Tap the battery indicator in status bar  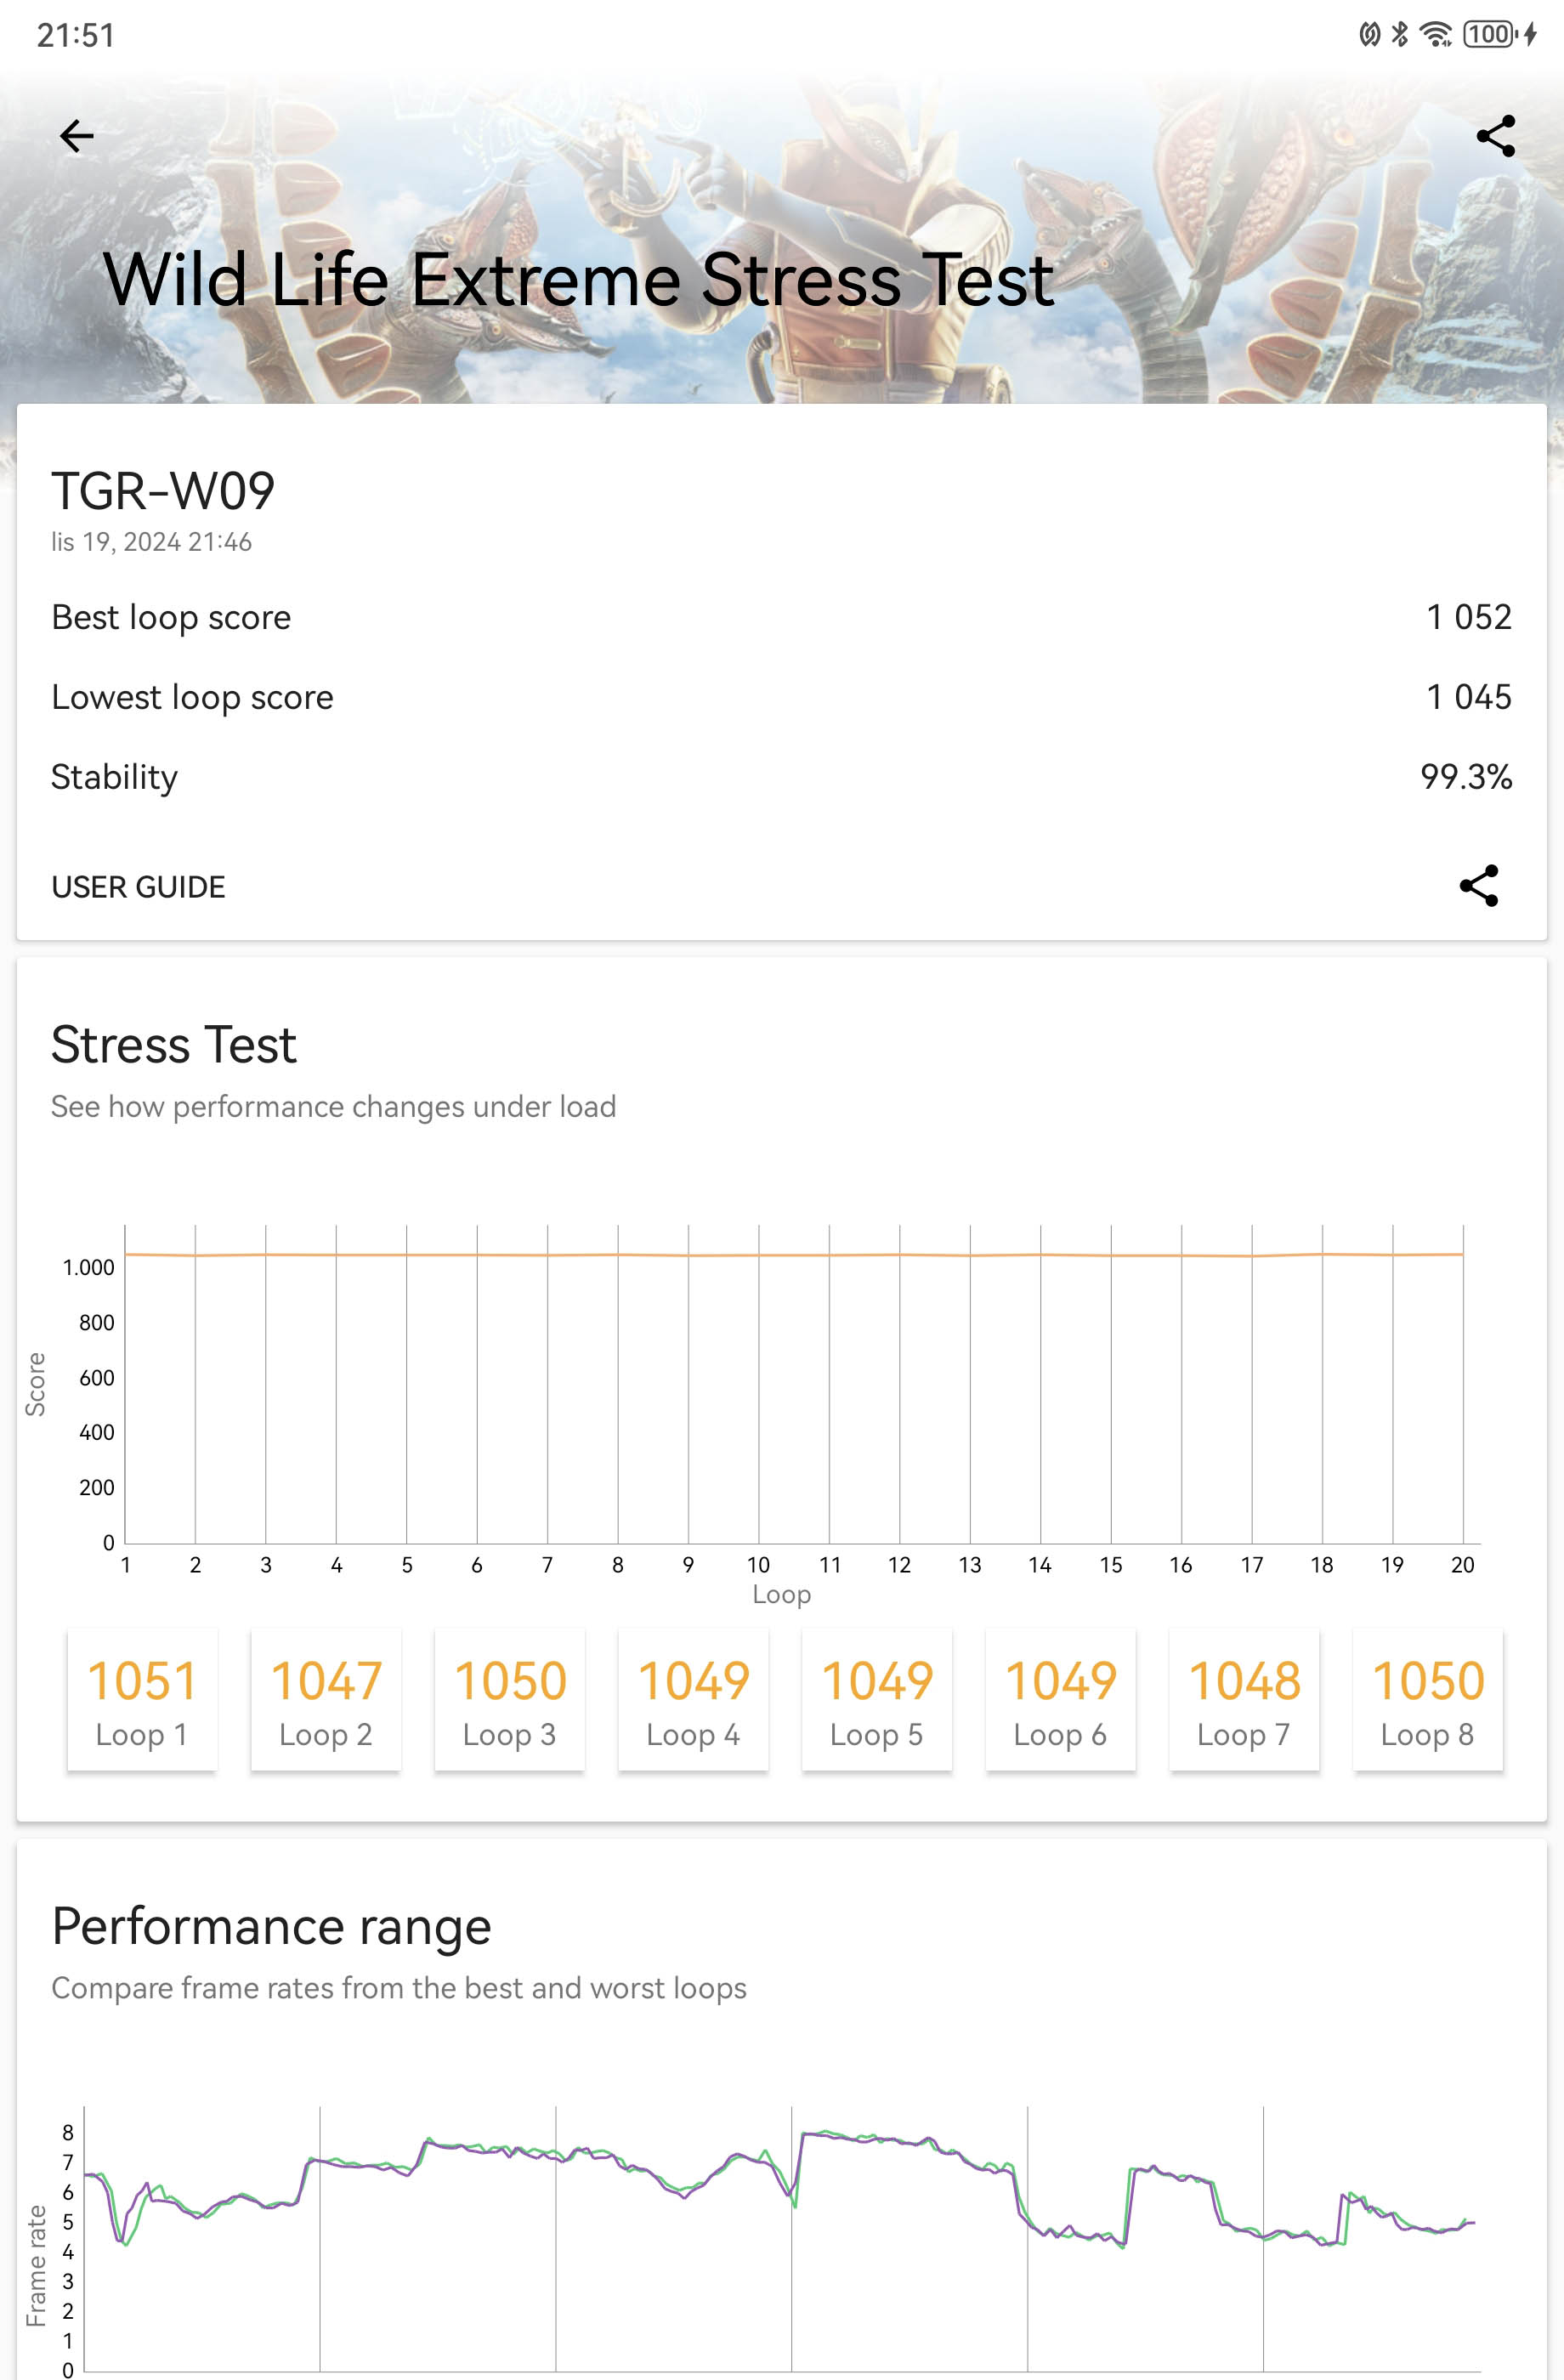(1489, 35)
